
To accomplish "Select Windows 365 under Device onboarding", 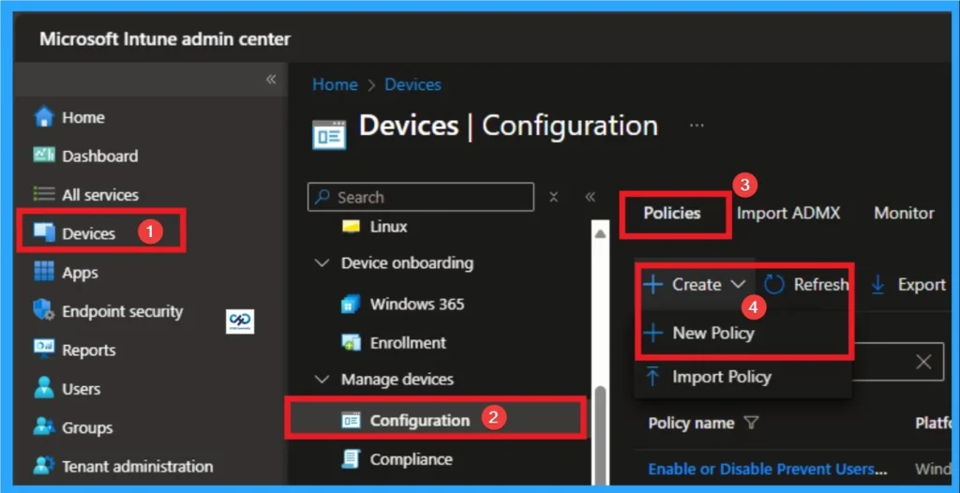I will [417, 304].
